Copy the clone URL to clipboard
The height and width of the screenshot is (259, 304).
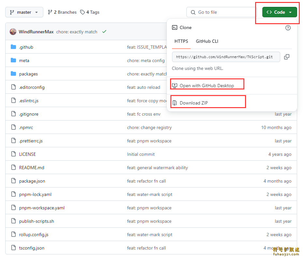287,57
